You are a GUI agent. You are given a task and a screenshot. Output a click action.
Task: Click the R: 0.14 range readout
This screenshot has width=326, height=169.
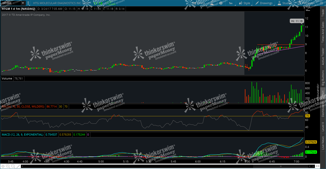click(120, 9)
